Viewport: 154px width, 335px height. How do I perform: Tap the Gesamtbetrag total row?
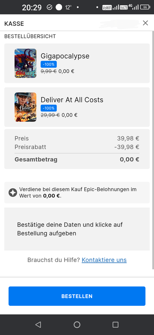77,160
